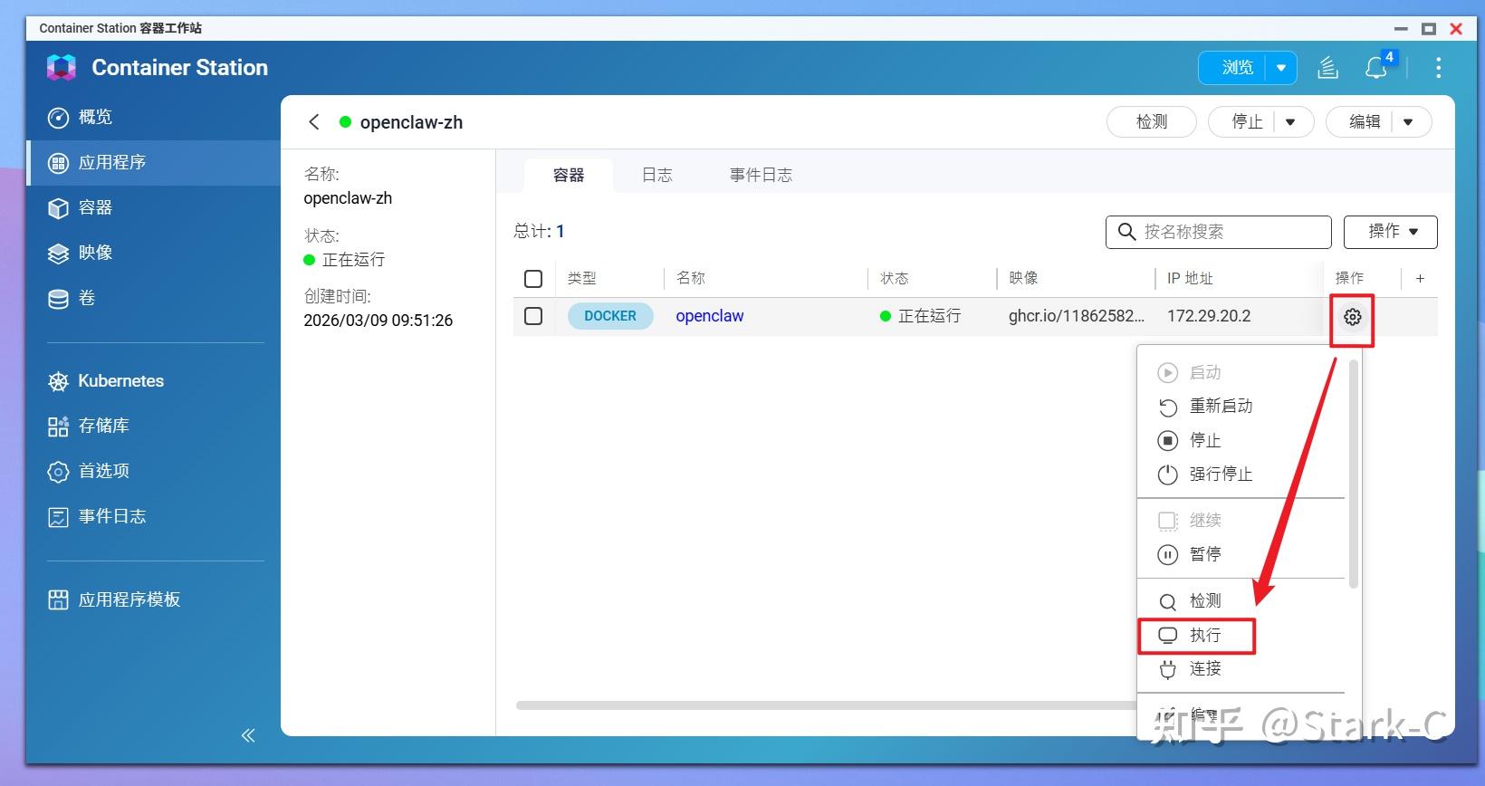Switch to the 容器 tab
Viewport: 1485px width, 786px height.
pyautogui.click(x=569, y=176)
